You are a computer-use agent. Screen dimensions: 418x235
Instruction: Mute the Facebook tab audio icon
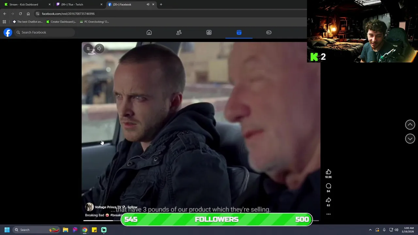148,5
